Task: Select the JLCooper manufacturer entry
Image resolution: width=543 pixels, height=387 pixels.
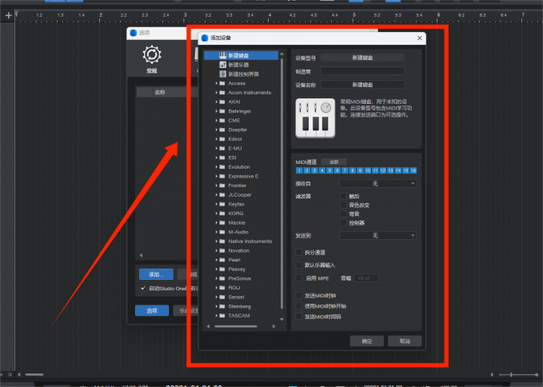Action: 240,195
